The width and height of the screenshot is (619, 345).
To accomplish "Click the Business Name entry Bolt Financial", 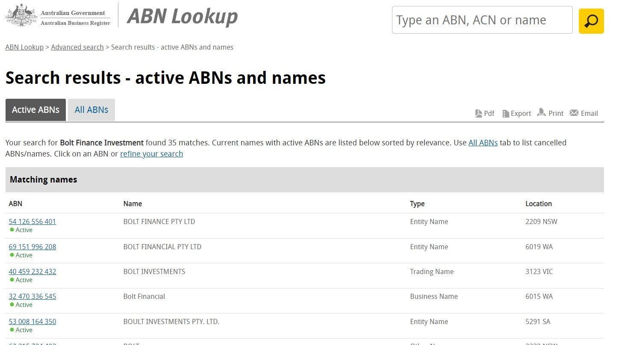I will coord(144,296).
